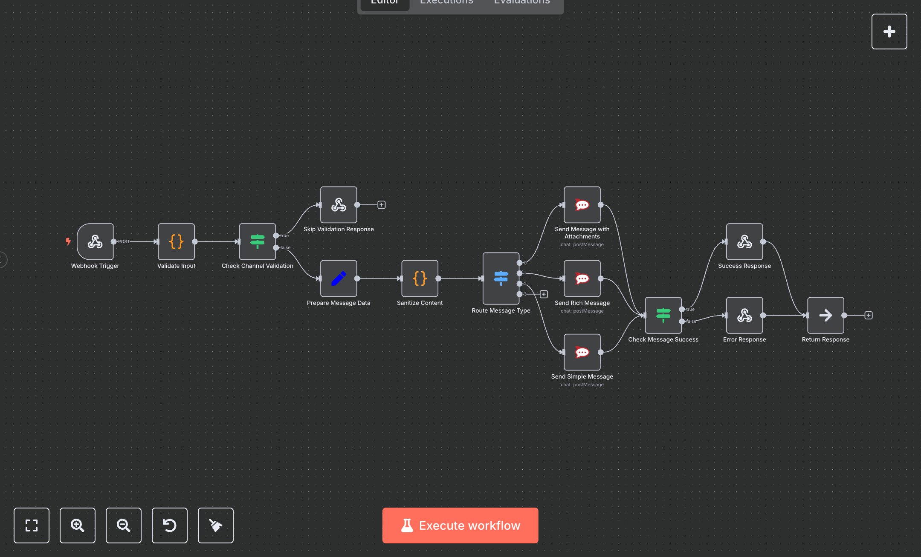The width and height of the screenshot is (921, 557).
Task: Click the Execute workflow button
Action: point(460,525)
